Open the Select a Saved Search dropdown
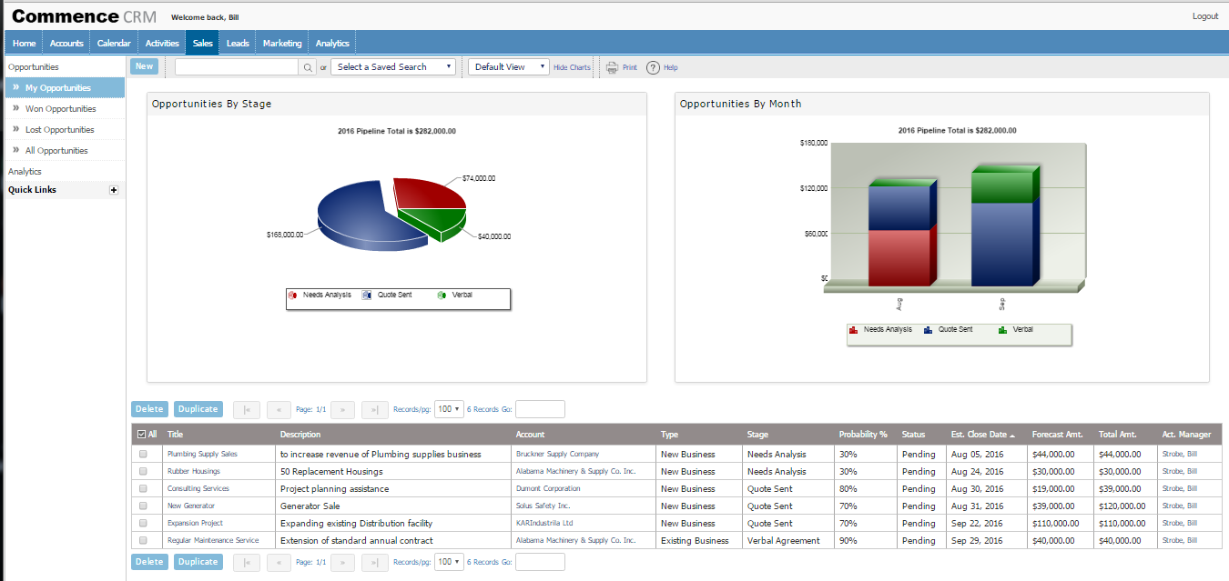 (x=392, y=67)
